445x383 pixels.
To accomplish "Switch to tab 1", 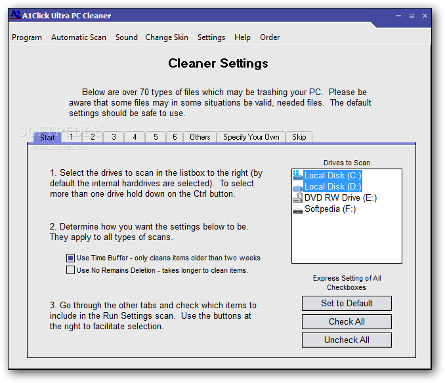I will [72, 137].
